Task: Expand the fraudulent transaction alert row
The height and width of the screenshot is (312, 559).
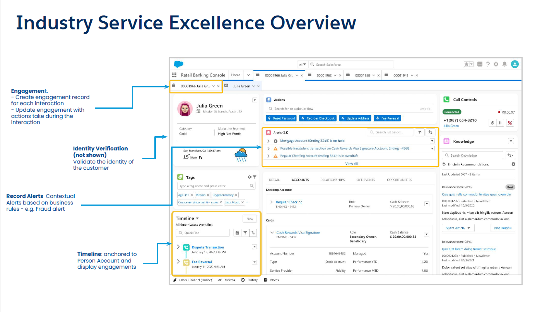Action: (x=269, y=148)
